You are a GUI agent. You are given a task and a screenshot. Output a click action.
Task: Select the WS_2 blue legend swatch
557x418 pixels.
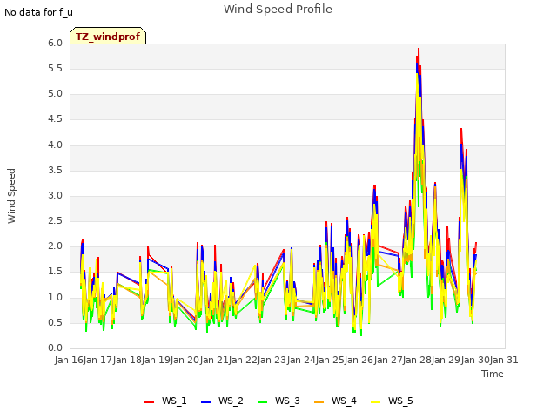205,401
